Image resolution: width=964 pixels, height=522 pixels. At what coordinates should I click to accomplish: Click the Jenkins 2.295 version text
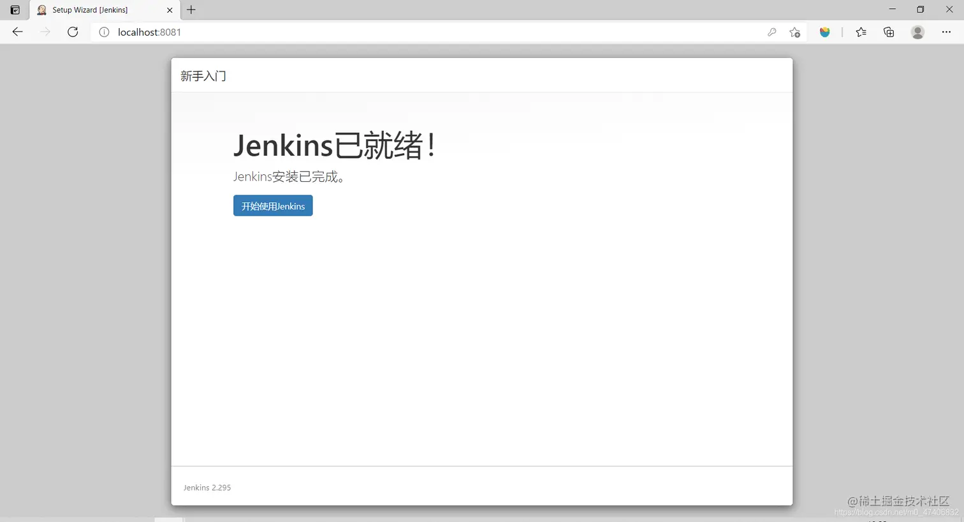(207, 487)
